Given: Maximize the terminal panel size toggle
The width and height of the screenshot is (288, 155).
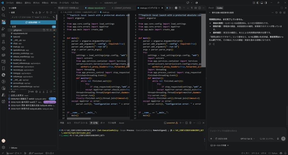Looking at the screenshot, I should 199,123.
